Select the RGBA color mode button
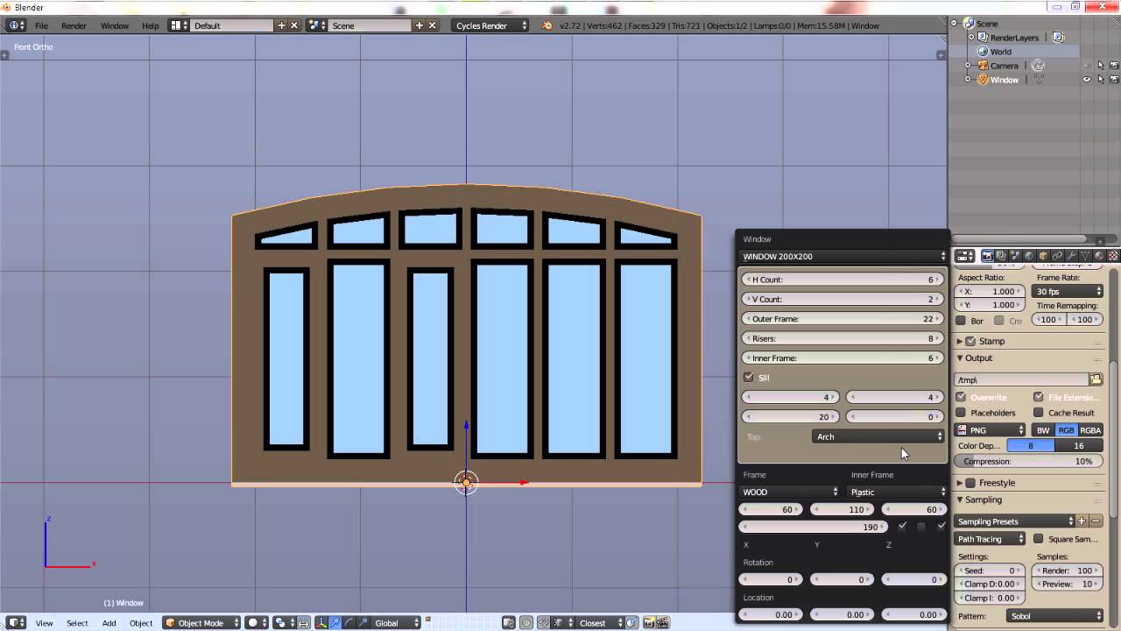The height and width of the screenshot is (631, 1121). tap(1090, 430)
